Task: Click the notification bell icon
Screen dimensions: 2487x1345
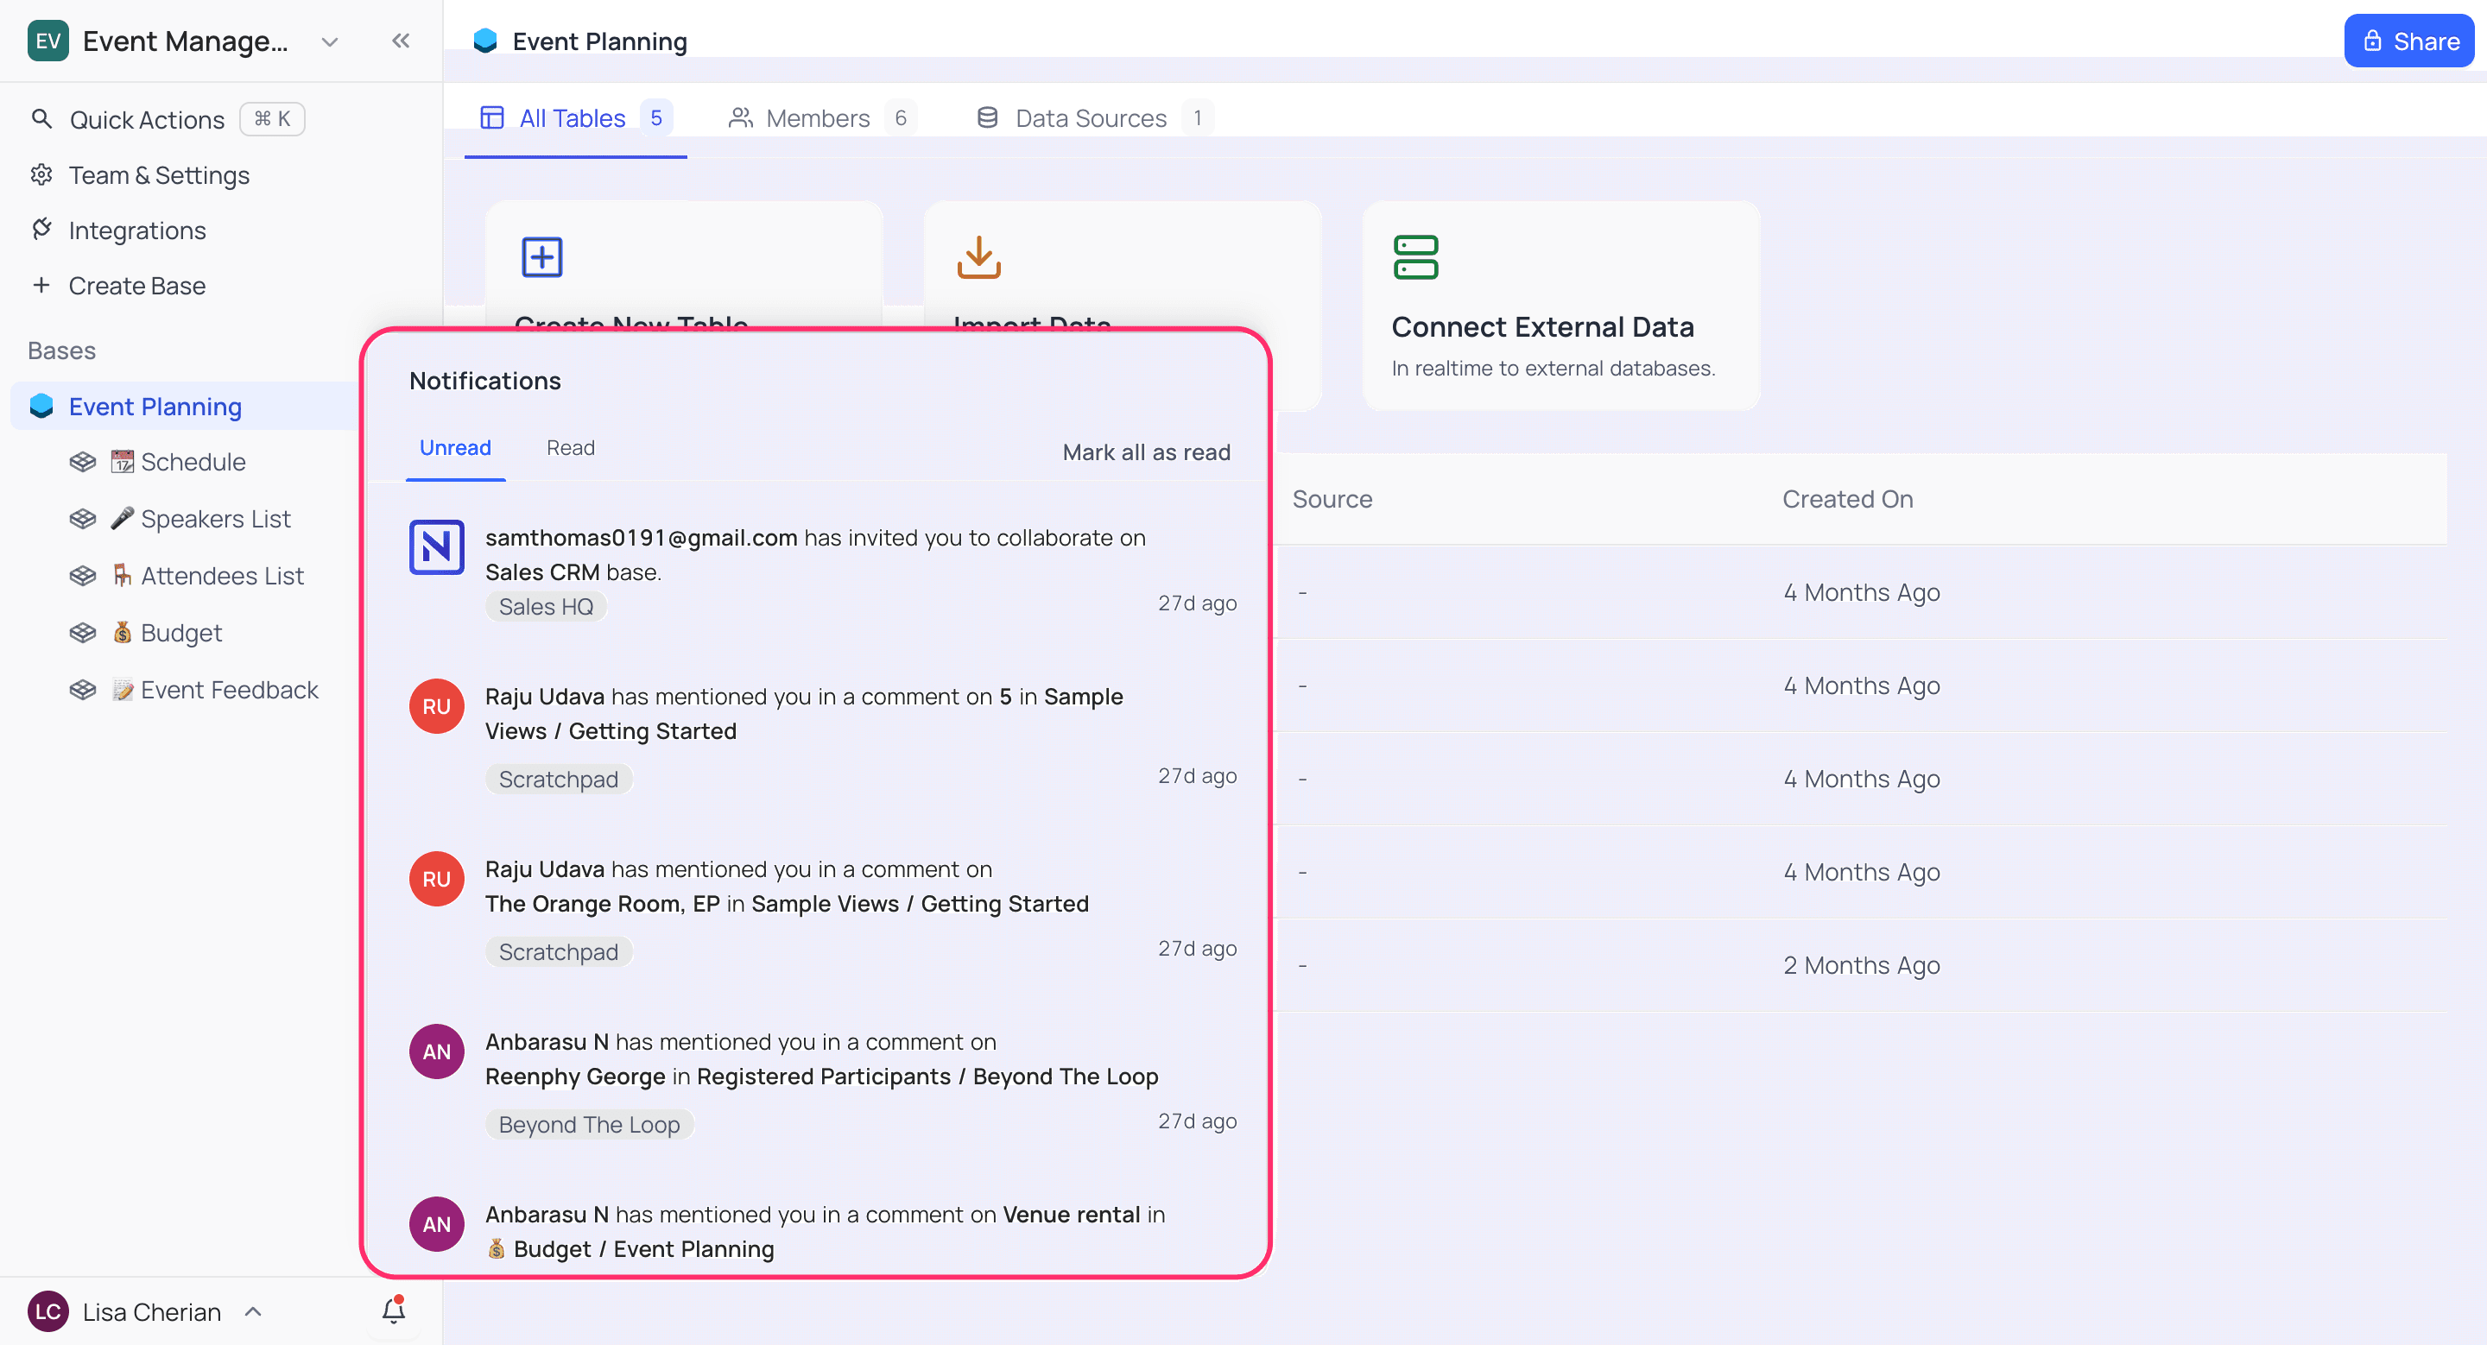Action: tap(393, 1310)
